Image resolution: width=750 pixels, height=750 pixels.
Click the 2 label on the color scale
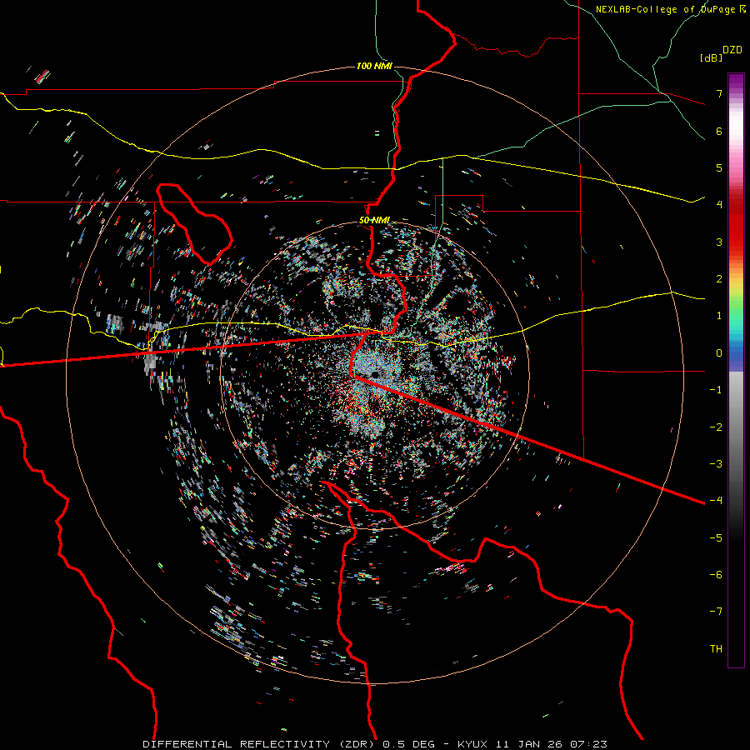pyautogui.click(x=719, y=279)
